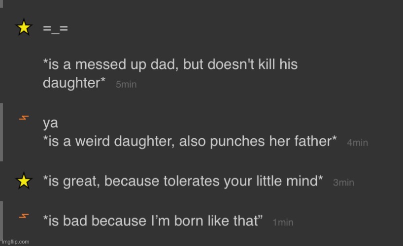Click the small gray bar at the top-left corner
403x246 pixels.
tap(1, 4)
